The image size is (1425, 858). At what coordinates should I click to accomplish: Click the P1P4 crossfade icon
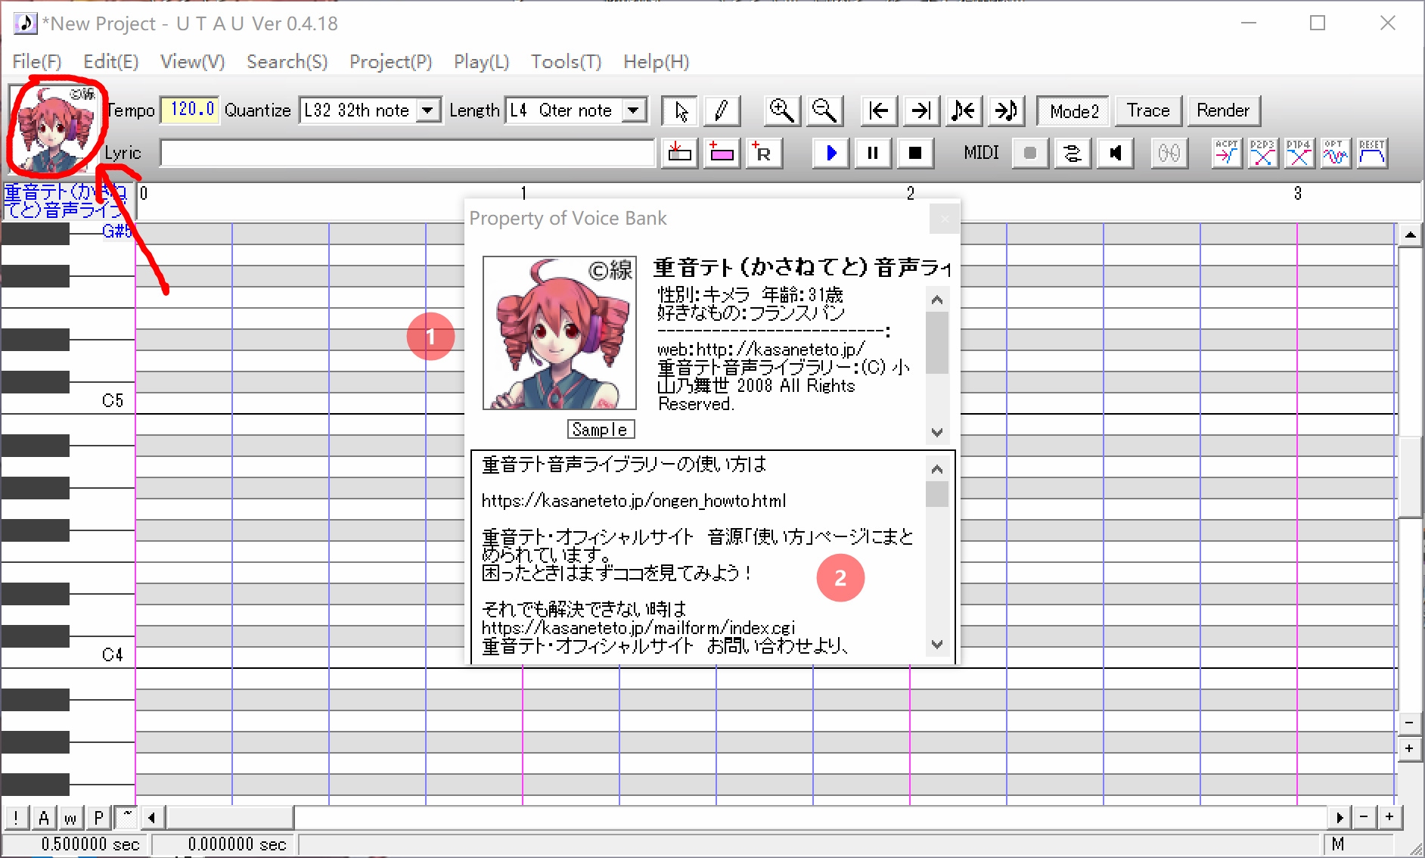click(x=1299, y=154)
